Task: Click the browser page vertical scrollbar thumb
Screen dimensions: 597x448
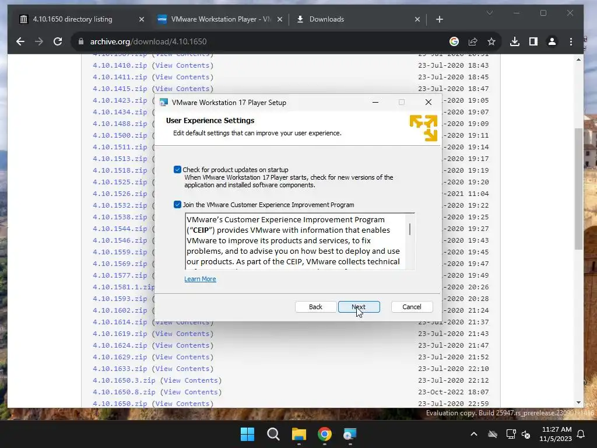Action: (578, 189)
